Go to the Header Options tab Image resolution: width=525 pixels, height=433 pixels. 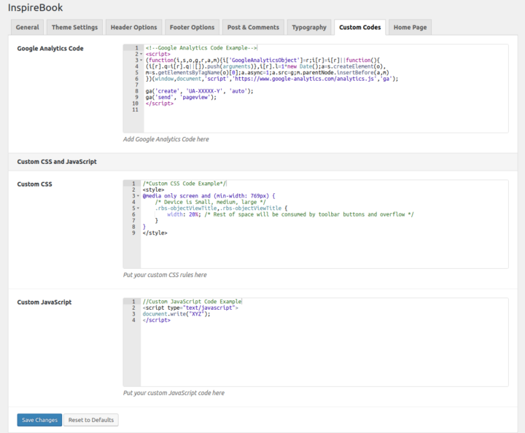[133, 28]
